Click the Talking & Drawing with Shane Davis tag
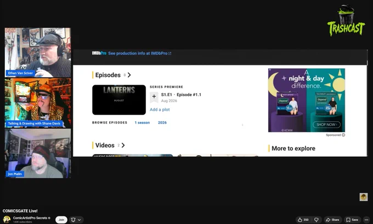The image size is (373, 224). click(x=34, y=123)
